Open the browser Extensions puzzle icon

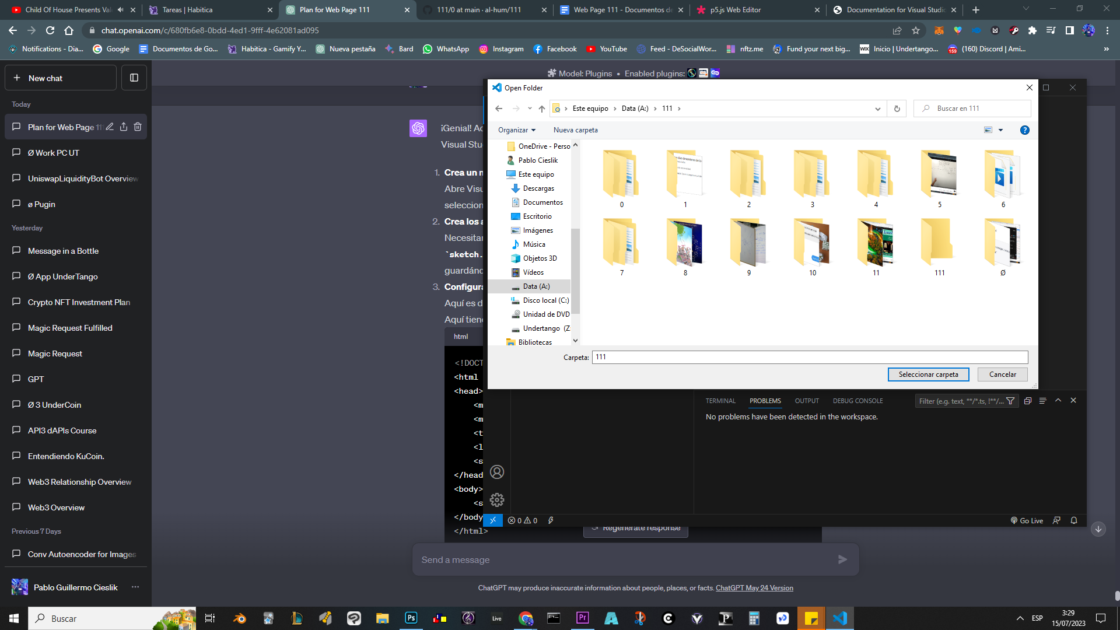(1032, 30)
